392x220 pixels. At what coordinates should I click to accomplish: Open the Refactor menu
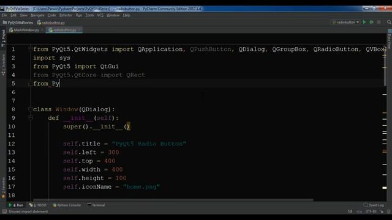66,15
